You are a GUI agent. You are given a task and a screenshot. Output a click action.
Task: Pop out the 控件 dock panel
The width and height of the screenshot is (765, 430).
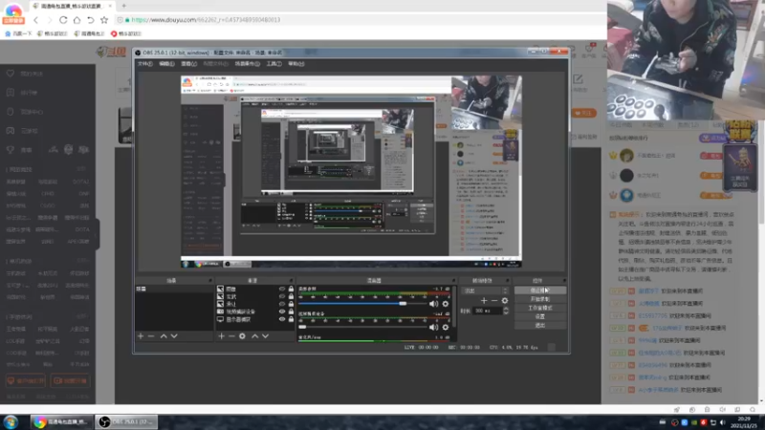(x=564, y=281)
